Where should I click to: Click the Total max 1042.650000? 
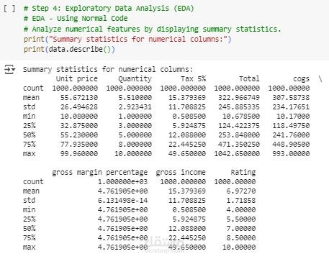[x=237, y=154]
